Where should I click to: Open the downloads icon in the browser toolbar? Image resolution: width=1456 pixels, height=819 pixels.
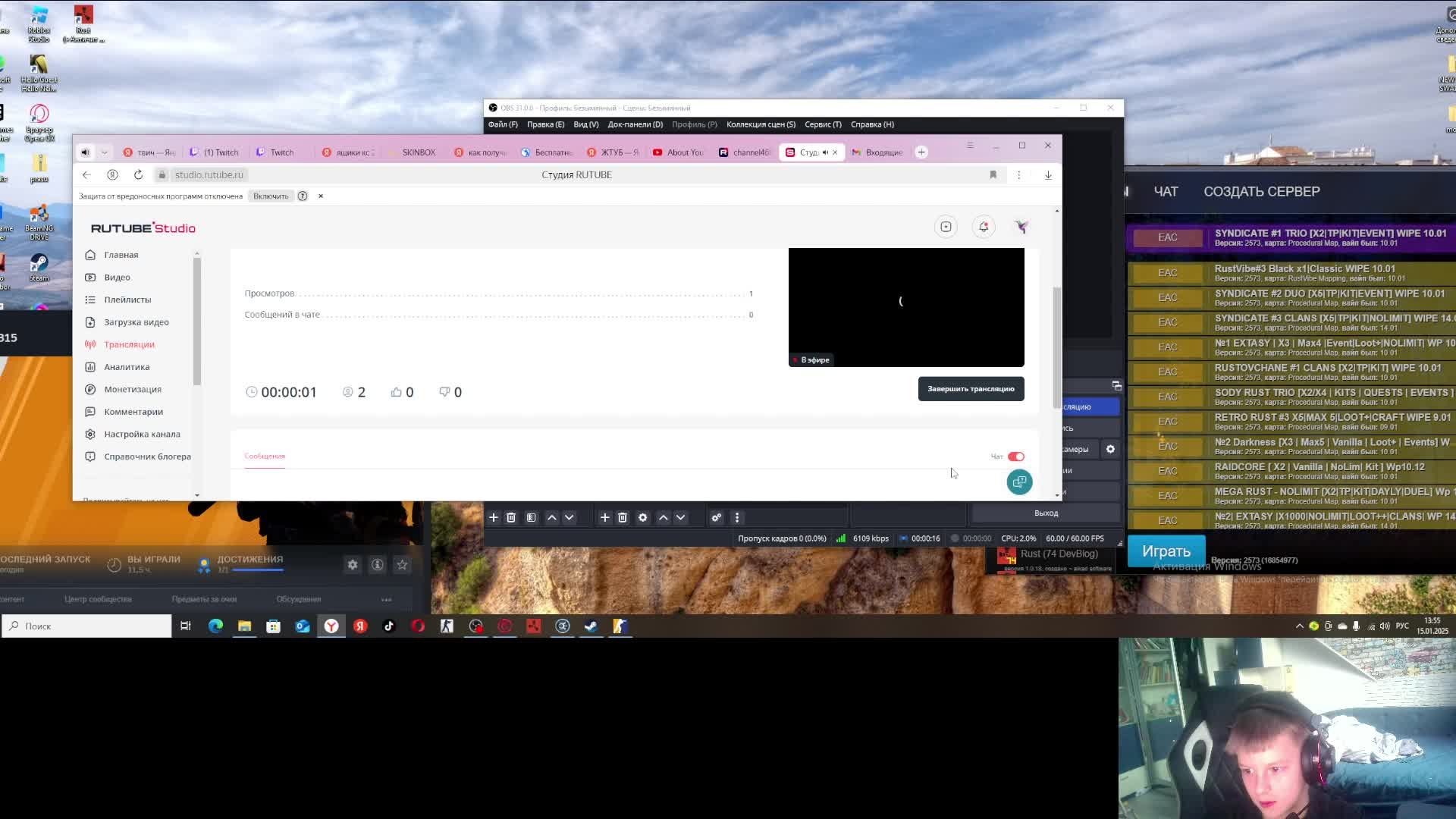(1048, 174)
